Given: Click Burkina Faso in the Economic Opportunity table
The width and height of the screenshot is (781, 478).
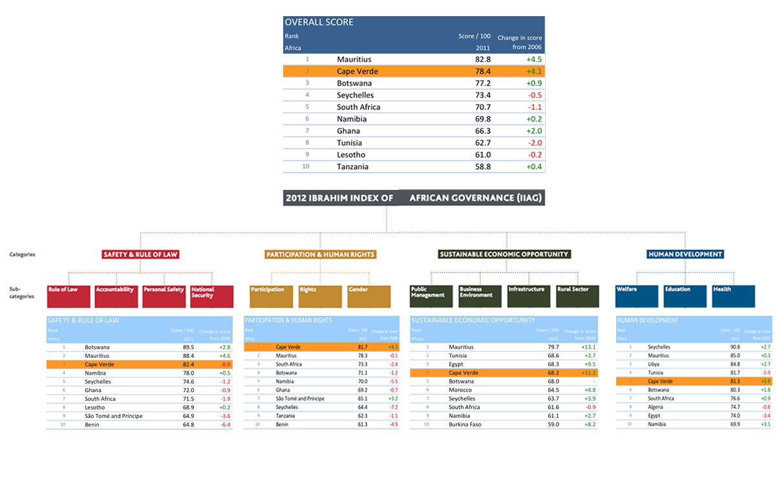Looking at the screenshot, I should point(464,425).
